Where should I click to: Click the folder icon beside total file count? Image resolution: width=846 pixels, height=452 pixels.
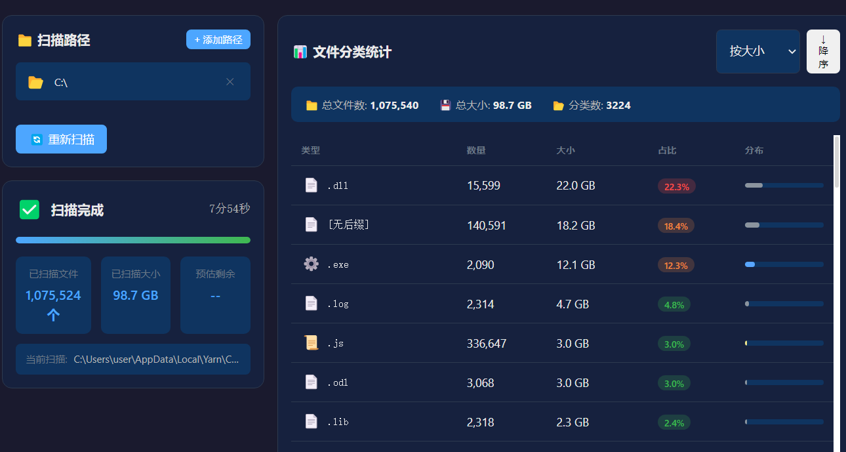coord(312,106)
